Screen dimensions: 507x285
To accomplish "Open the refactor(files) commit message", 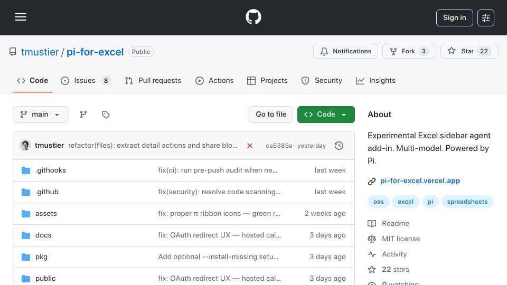I will click(x=153, y=146).
